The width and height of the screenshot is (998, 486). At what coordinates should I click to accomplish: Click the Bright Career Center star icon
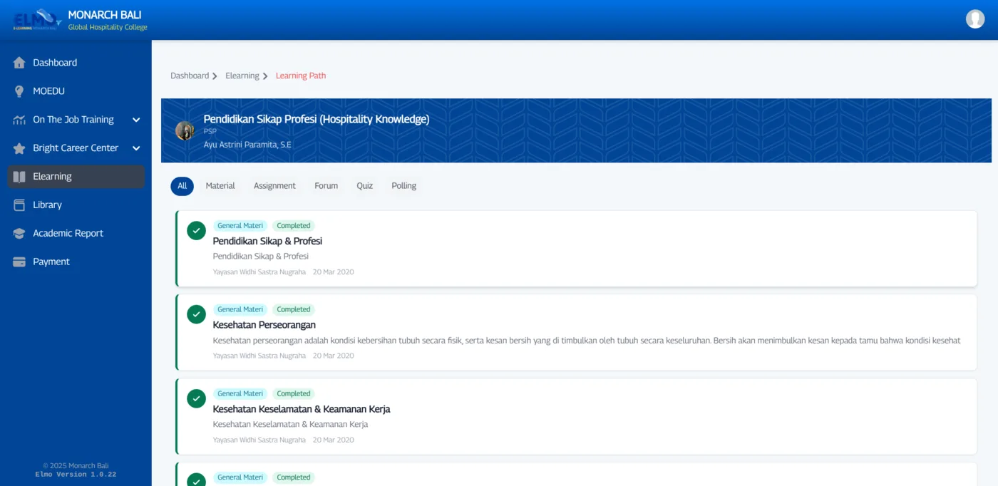click(x=19, y=148)
